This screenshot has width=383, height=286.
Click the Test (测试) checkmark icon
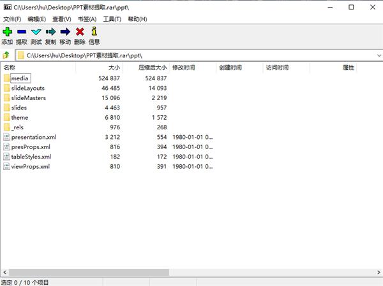pyautogui.click(x=36, y=32)
